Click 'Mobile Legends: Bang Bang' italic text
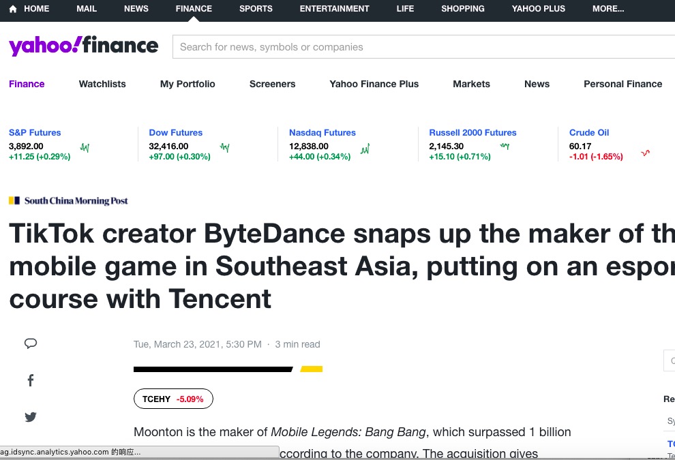 pos(348,432)
